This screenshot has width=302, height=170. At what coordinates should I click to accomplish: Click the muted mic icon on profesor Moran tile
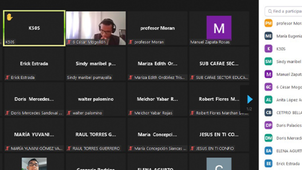(131, 42)
